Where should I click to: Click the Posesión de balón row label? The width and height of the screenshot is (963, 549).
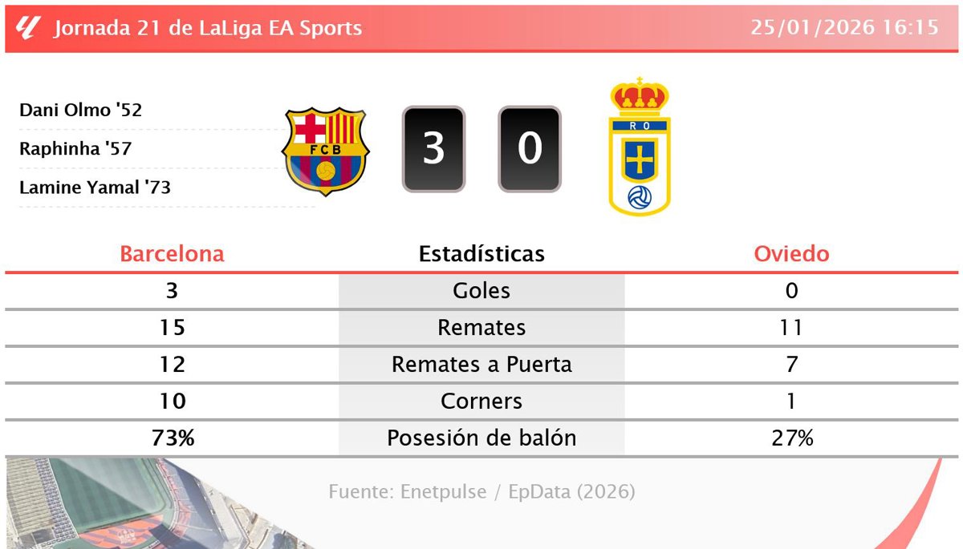(x=481, y=438)
